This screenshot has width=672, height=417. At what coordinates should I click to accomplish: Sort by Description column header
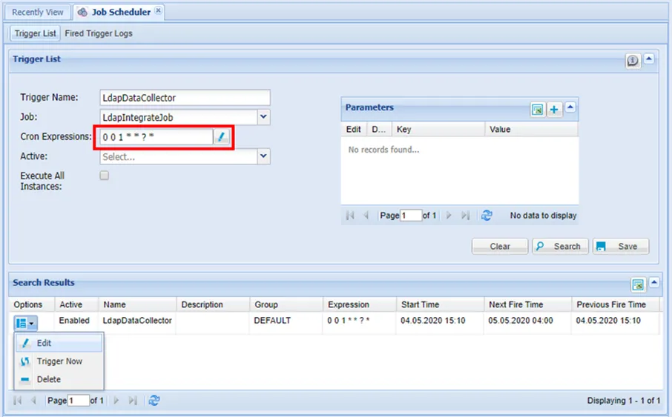coord(213,304)
